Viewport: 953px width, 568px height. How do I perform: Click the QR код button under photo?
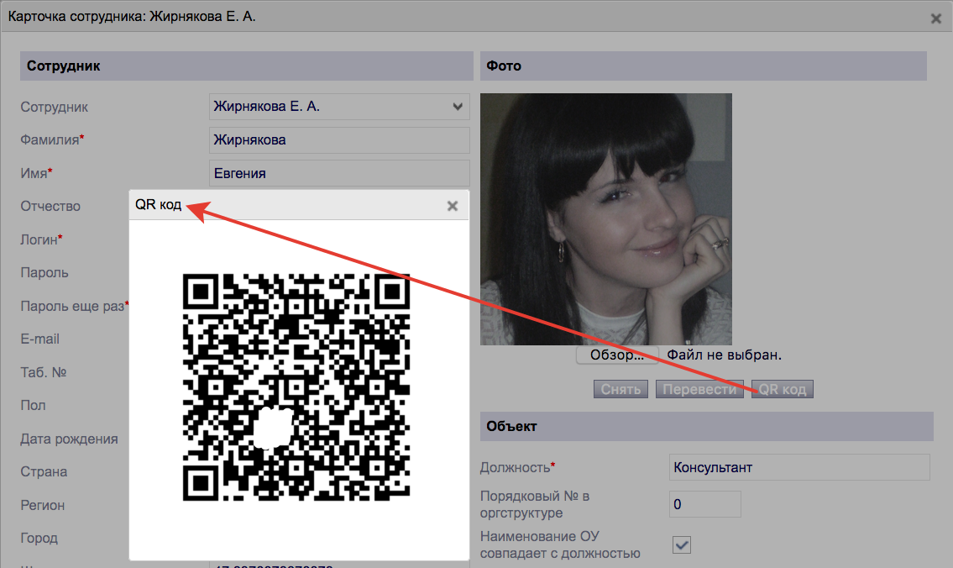783,389
